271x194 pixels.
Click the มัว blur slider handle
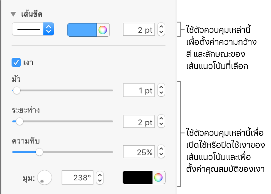[17, 90]
